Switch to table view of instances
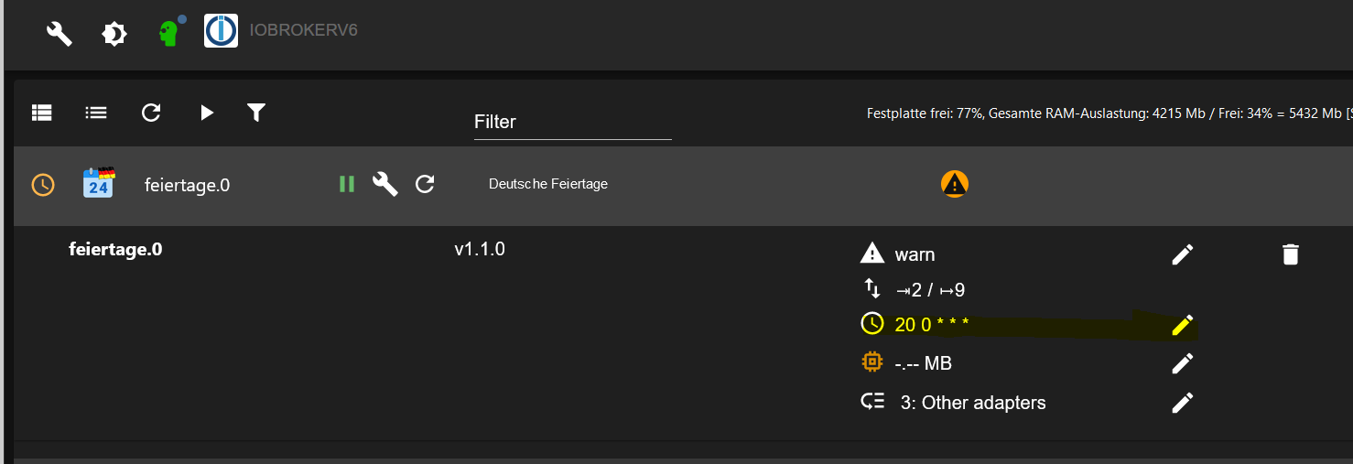This screenshot has height=464, width=1353. (42, 113)
